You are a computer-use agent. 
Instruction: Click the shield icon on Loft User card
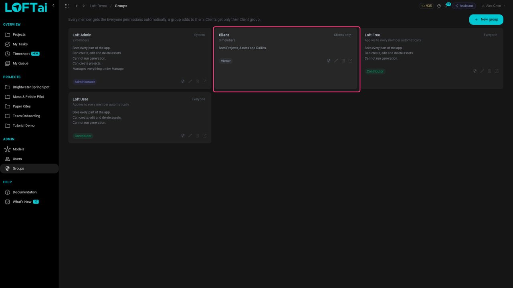click(x=183, y=136)
